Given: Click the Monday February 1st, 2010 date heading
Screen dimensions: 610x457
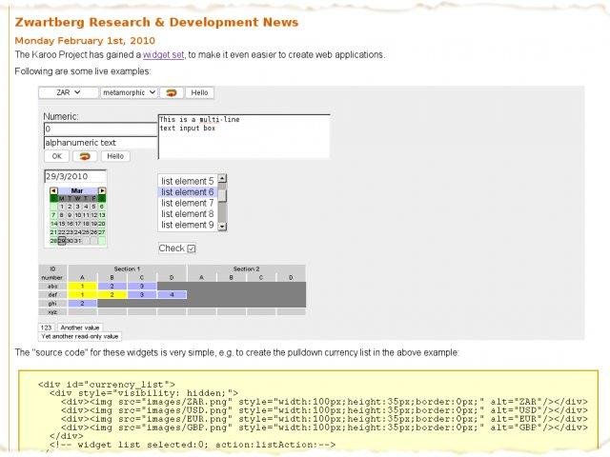Looking at the screenshot, I should click(x=85, y=40).
